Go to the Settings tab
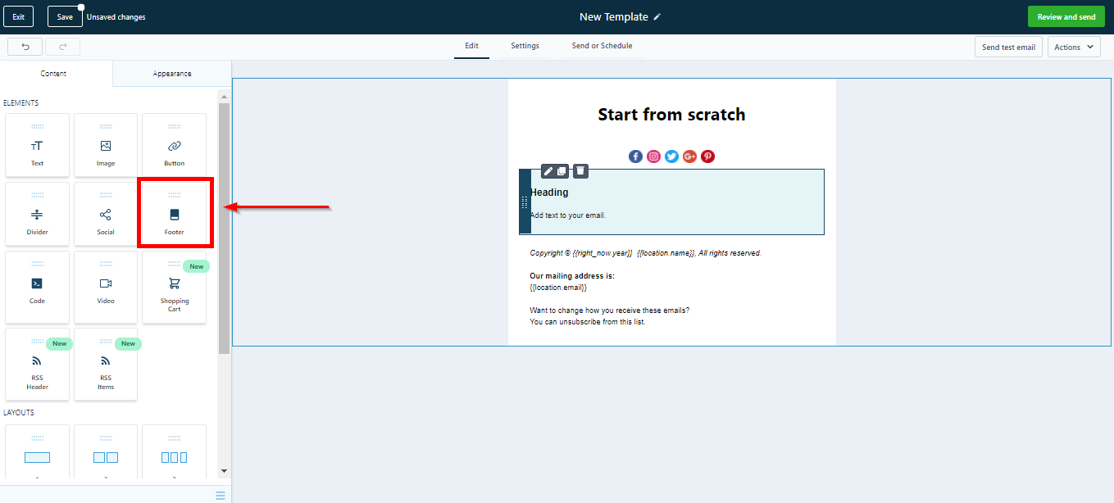This screenshot has width=1114, height=503. (x=525, y=46)
